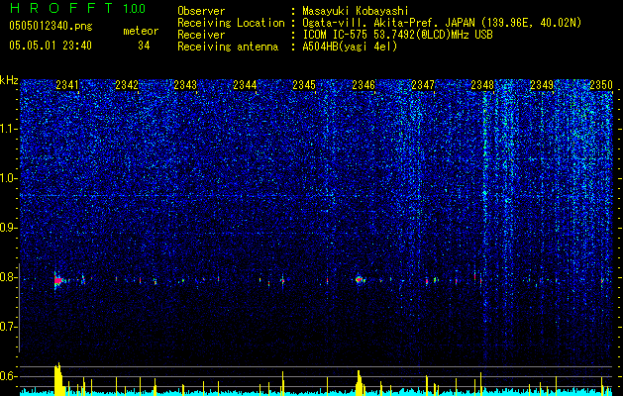The width and height of the screenshot is (623, 396).
Task: Click time marker 2348
Action: point(482,84)
